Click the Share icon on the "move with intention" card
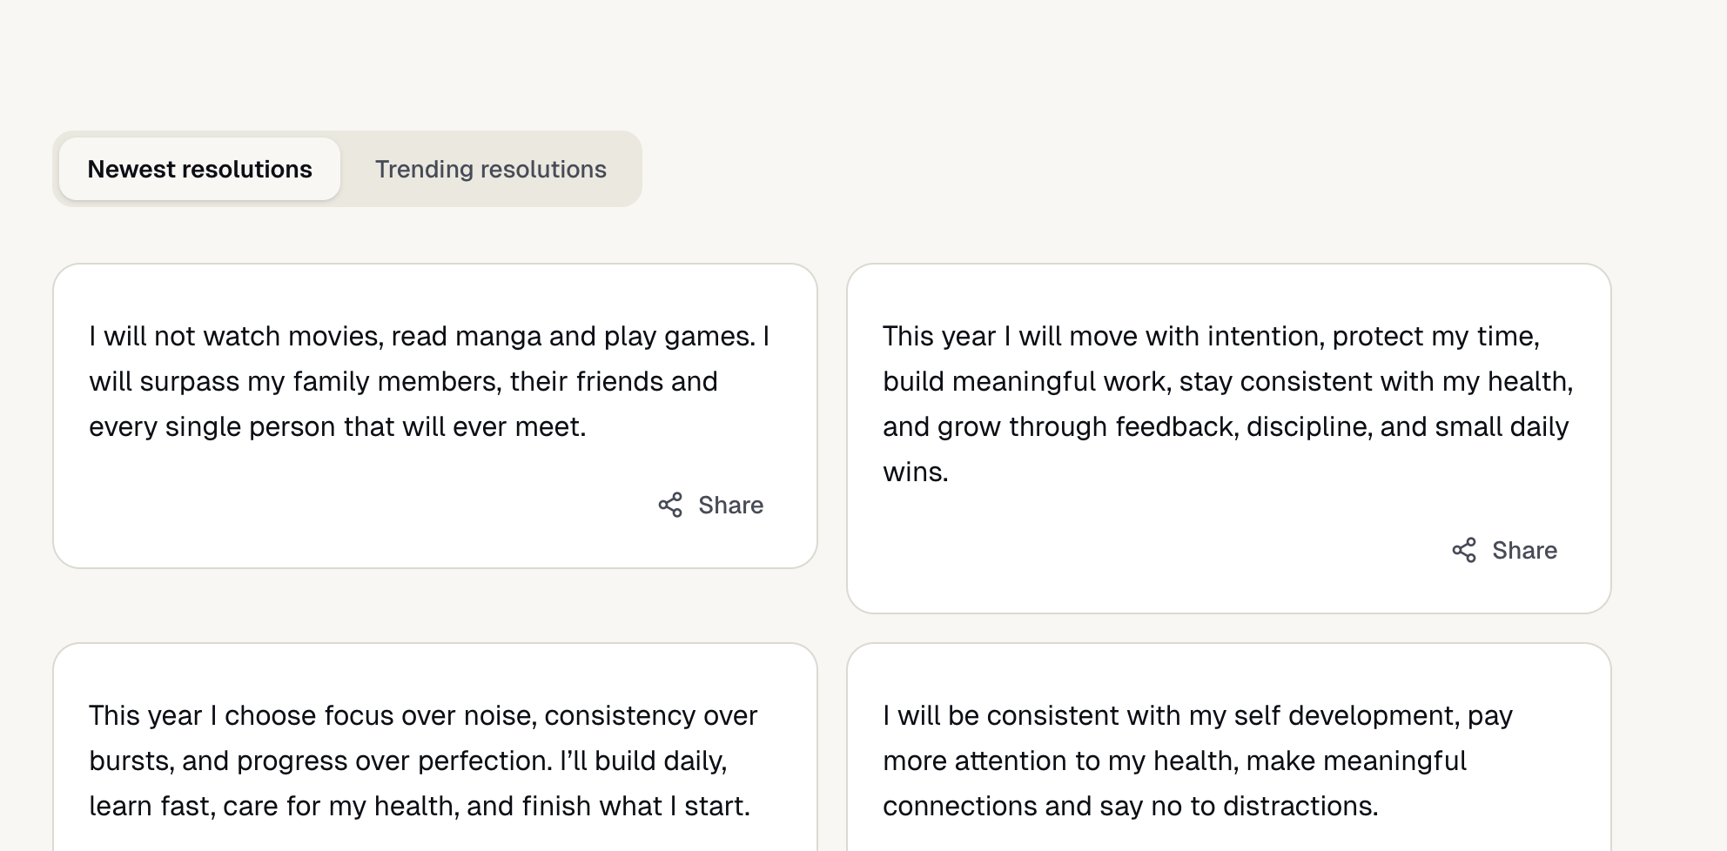The height and width of the screenshot is (851, 1727). pyautogui.click(x=1466, y=550)
